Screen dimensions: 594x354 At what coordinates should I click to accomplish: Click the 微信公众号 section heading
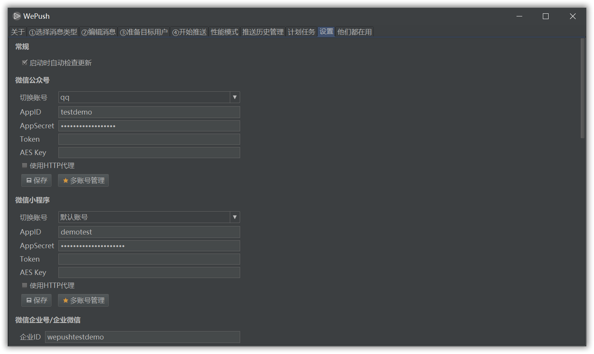(x=32, y=80)
